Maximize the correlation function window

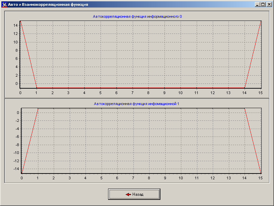coord(263,4)
